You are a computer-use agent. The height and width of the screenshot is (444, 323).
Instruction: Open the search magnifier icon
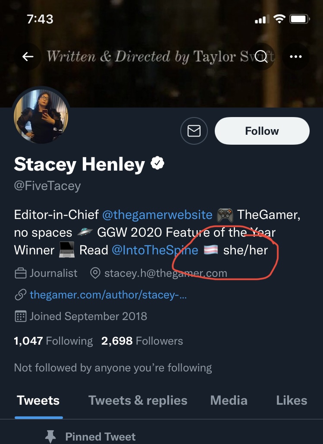point(261,57)
